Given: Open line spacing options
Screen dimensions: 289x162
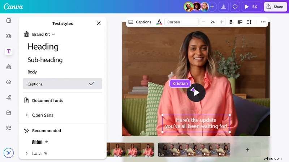Looking at the screenshot, I should pyautogui.click(x=249, y=22).
